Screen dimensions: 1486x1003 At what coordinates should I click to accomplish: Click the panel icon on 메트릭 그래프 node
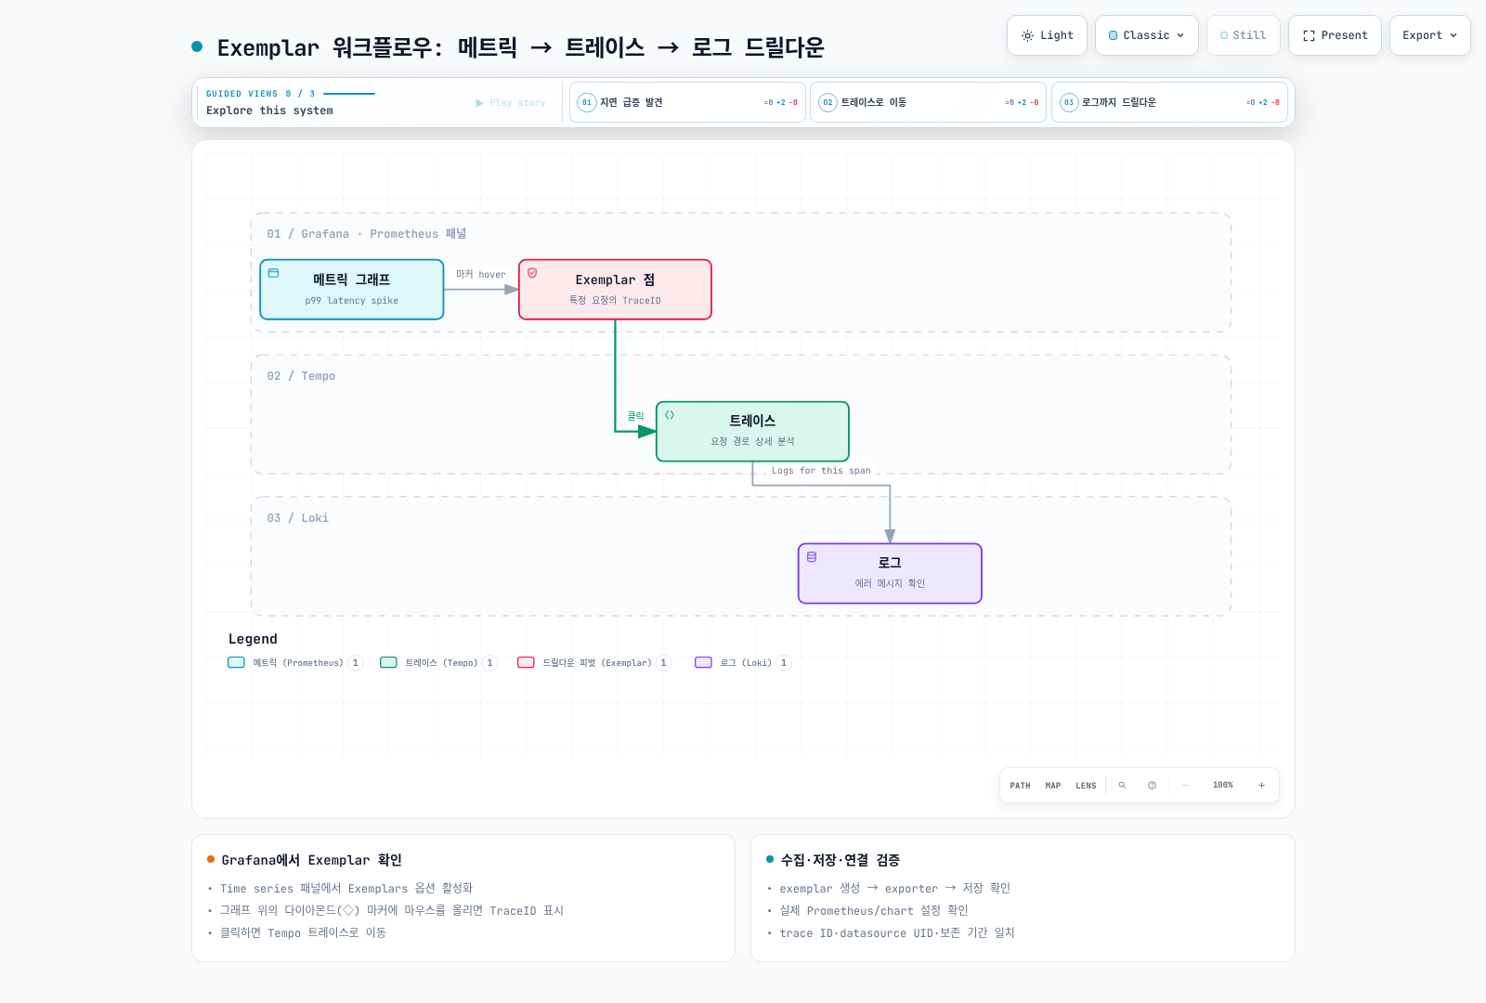[x=274, y=273]
